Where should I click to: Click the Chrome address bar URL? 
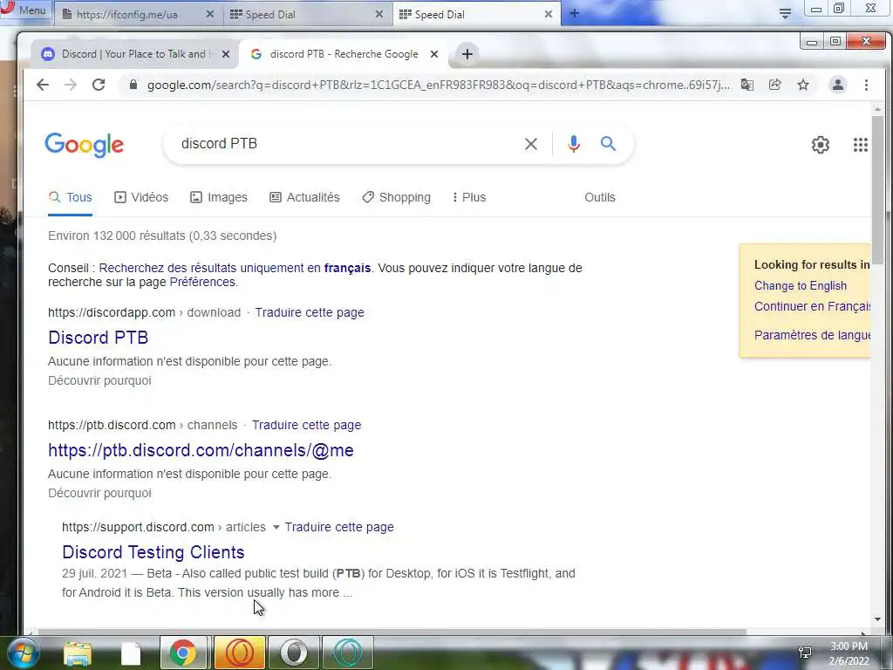point(438,85)
